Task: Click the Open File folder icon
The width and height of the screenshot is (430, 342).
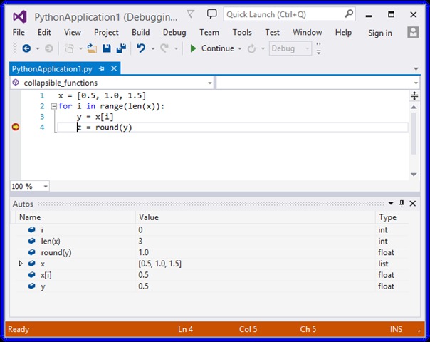Action: pyautogui.click(x=92, y=48)
